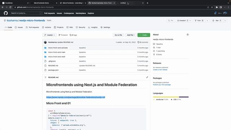Open the About settings gear icon
Image resolution: width=231 pixels, height=130 pixels.
click(188, 35)
